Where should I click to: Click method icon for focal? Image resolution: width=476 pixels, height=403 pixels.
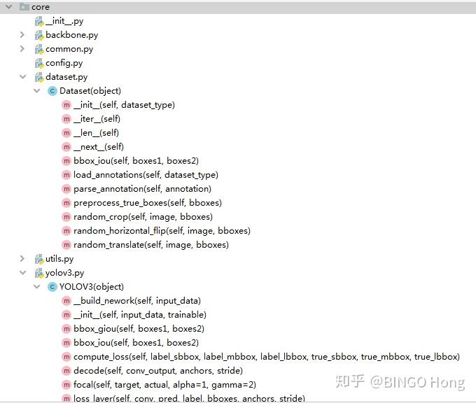tap(66, 385)
